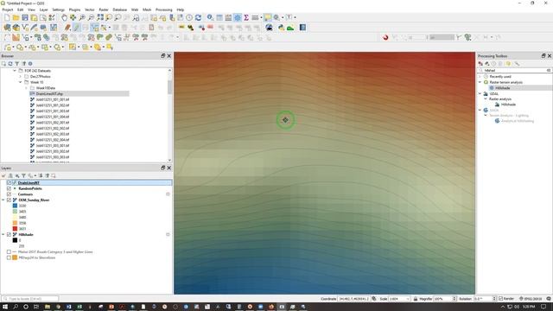Click the Browser panel filter icon

coord(17,63)
